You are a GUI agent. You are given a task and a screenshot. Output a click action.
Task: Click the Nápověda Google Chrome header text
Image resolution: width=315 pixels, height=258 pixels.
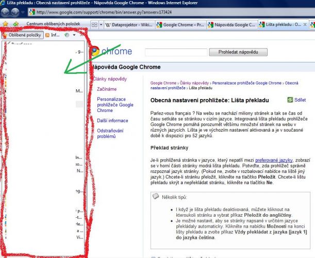pyautogui.click(x=126, y=67)
